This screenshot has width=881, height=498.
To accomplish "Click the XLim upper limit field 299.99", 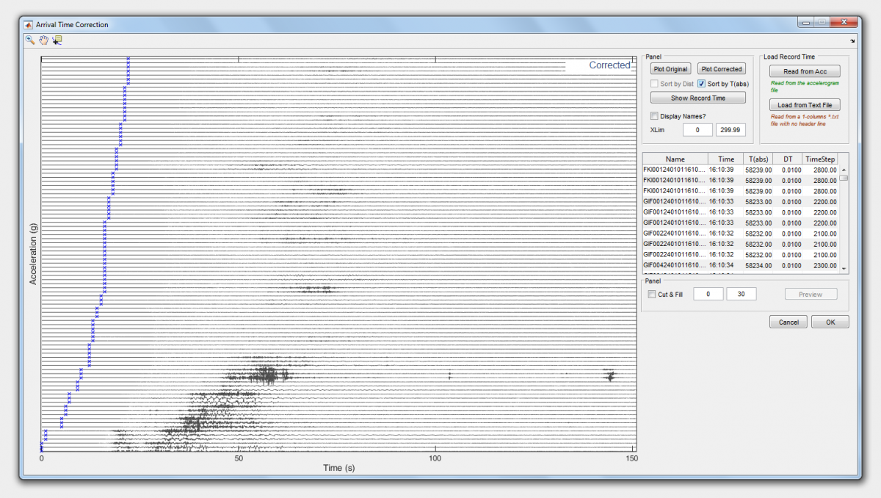I will (x=730, y=130).
